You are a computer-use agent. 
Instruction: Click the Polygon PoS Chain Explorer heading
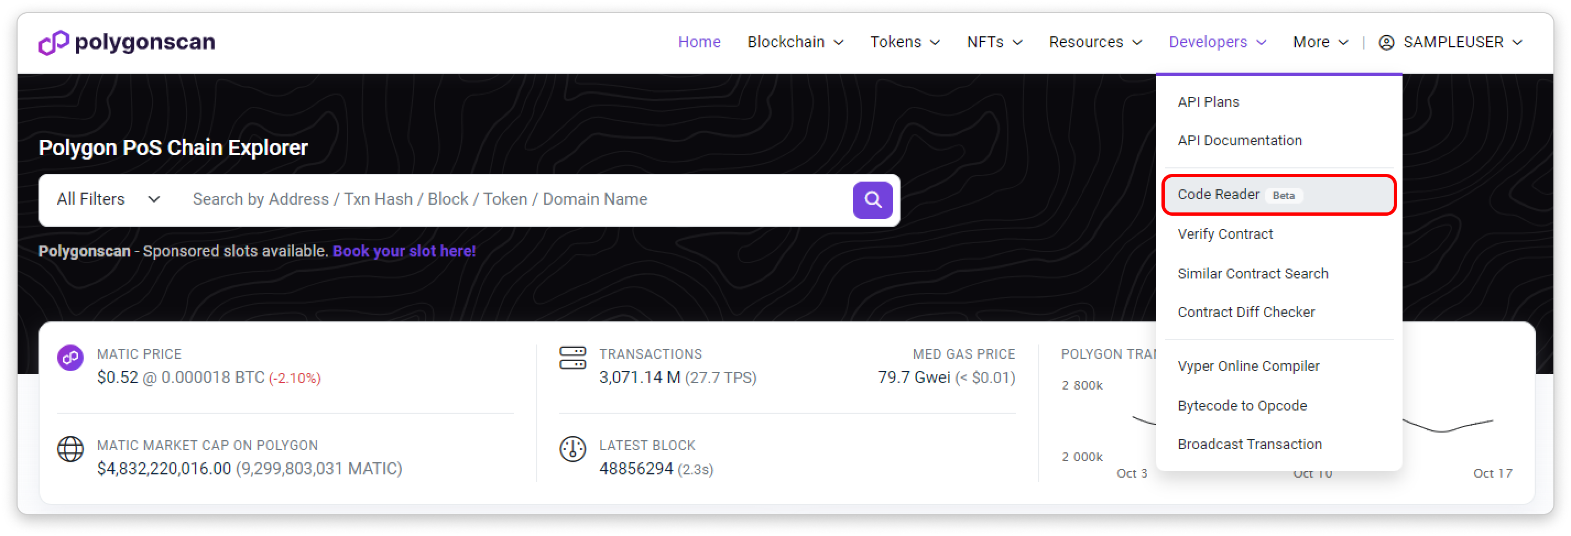point(173,147)
